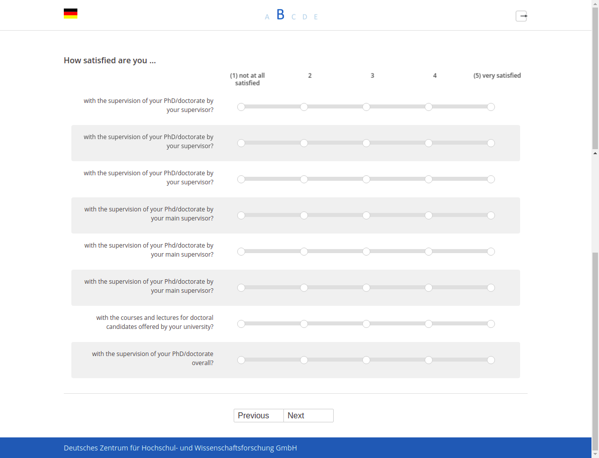Pick rating 4 for courses and lectures
This screenshot has width=599, height=458.
pos(429,324)
